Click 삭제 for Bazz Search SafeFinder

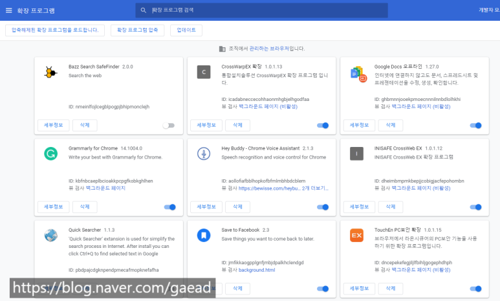pyautogui.click(x=85, y=125)
